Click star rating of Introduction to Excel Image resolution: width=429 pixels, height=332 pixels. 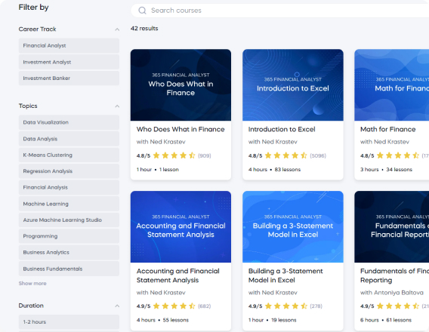286,155
